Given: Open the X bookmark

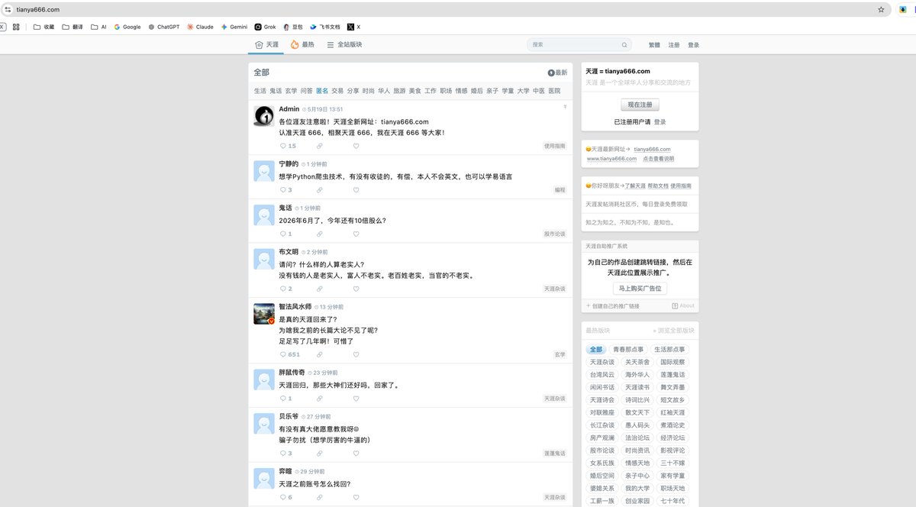Looking at the screenshot, I should 354,27.
